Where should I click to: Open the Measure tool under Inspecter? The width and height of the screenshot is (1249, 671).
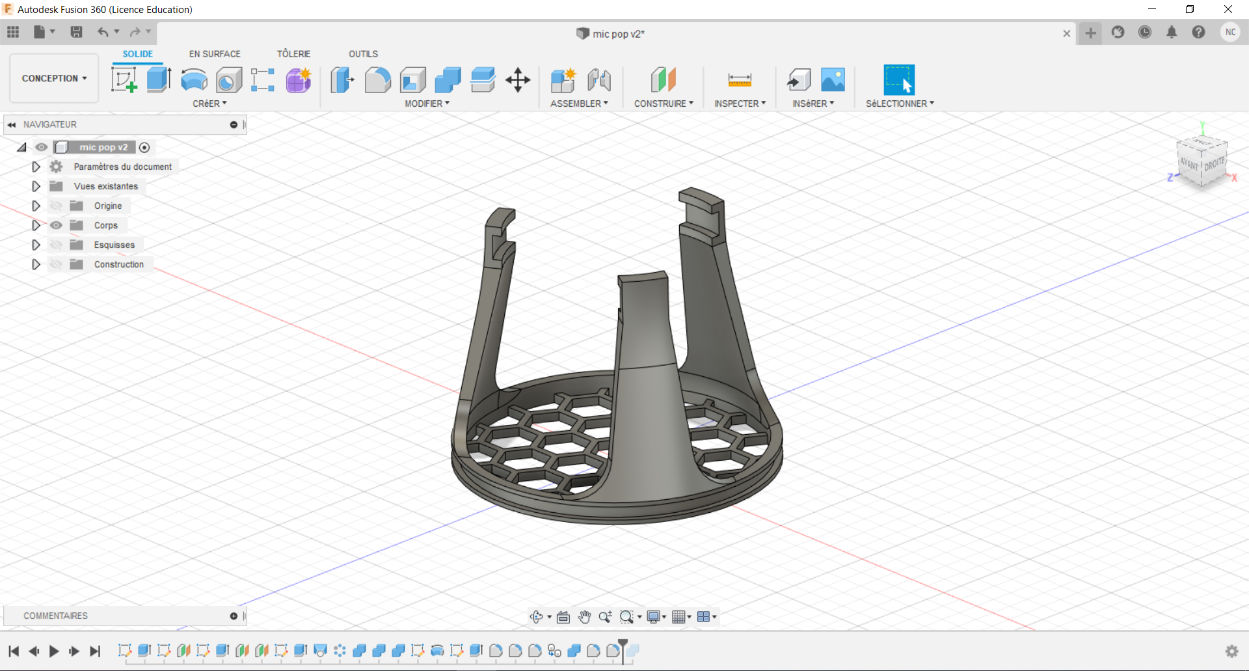(x=740, y=80)
